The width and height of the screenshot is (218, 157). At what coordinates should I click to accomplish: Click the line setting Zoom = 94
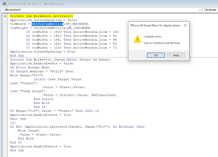coord(72,40)
